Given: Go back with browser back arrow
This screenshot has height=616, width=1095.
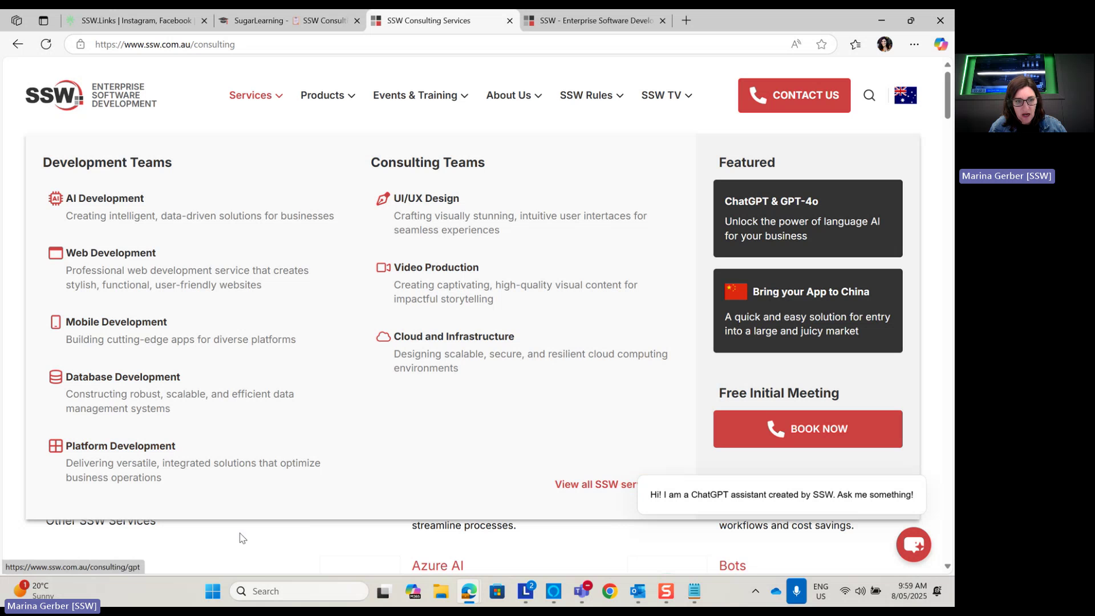Looking at the screenshot, I should coord(18,44).
